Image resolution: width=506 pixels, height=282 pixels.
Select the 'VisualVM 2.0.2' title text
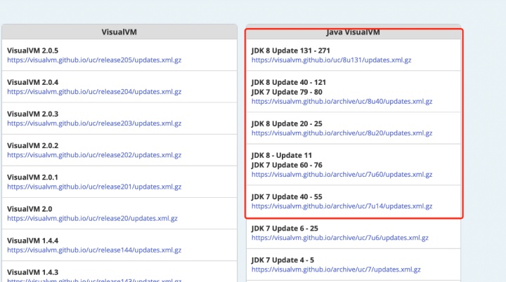32,145
